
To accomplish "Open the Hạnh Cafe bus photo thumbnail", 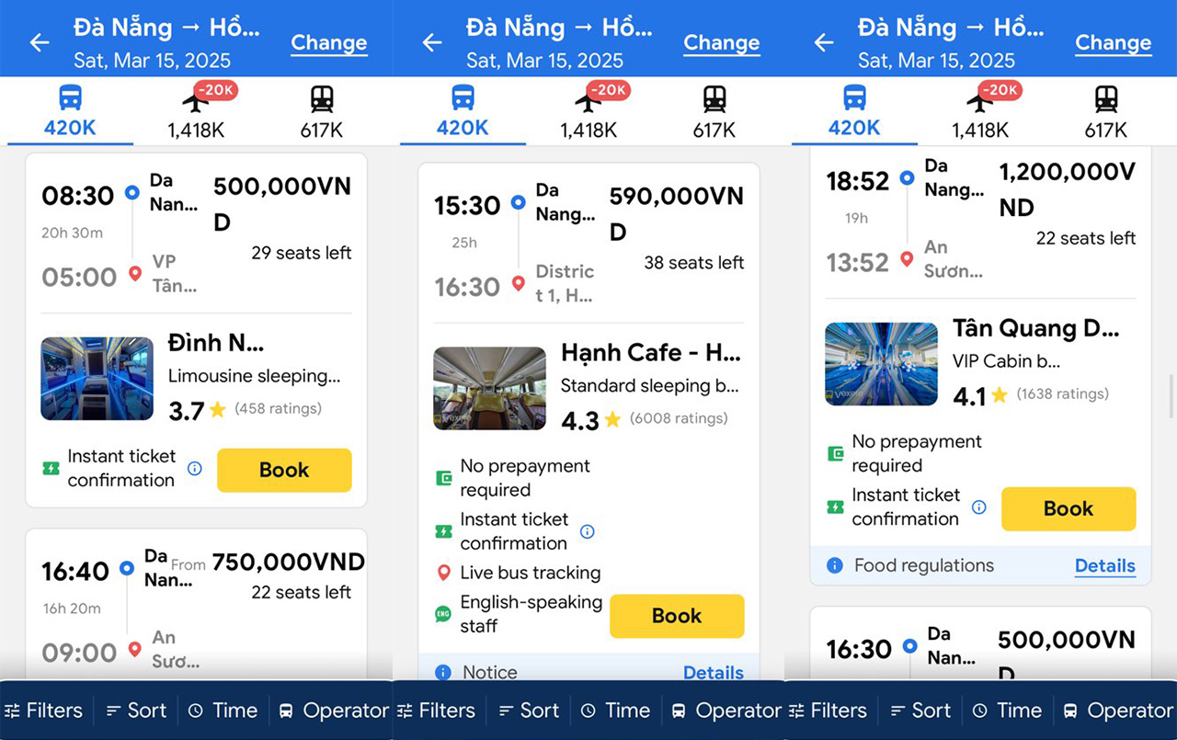I will tap(489, 388).
